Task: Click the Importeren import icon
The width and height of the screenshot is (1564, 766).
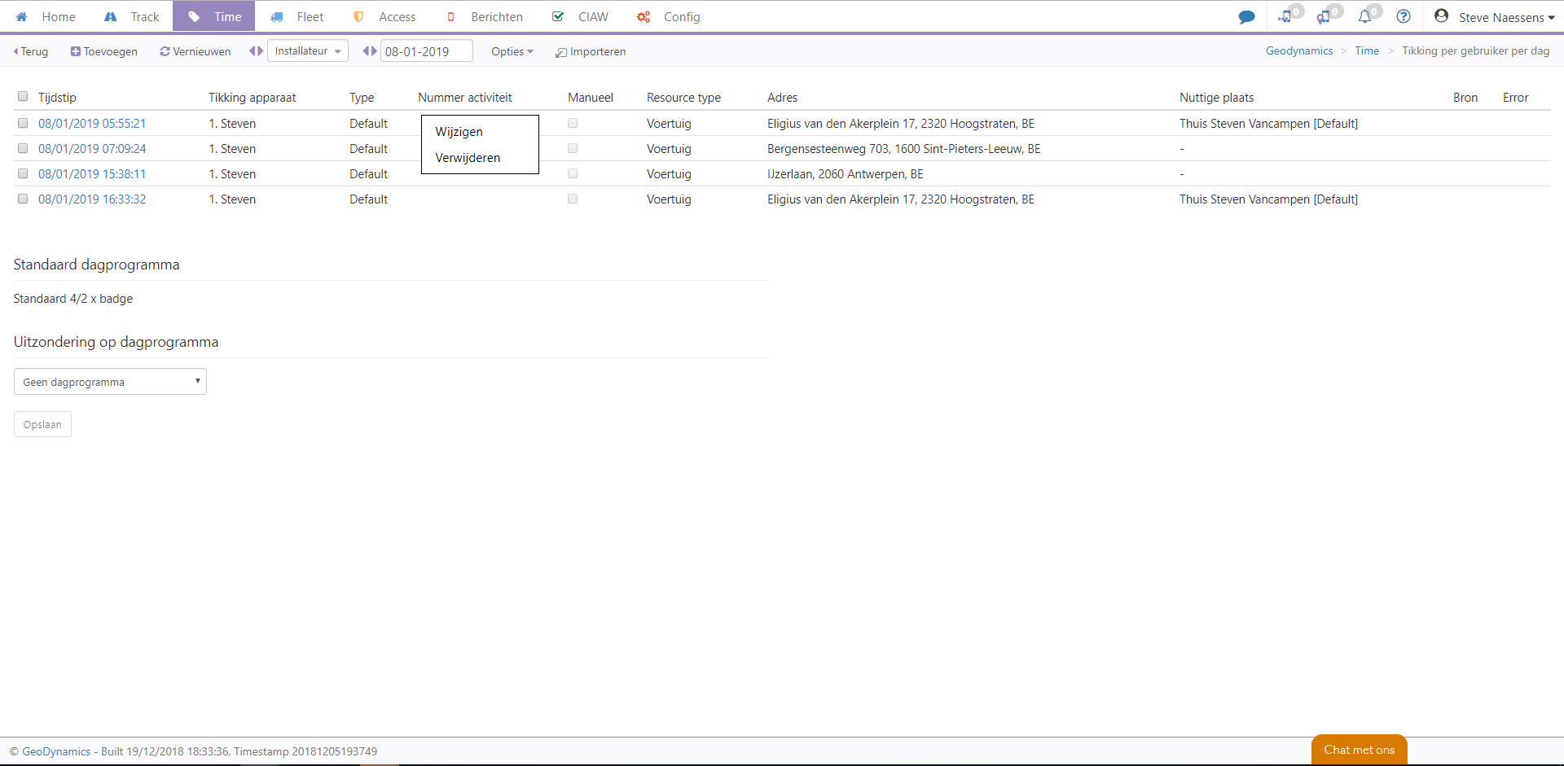Action: (560, 52)
